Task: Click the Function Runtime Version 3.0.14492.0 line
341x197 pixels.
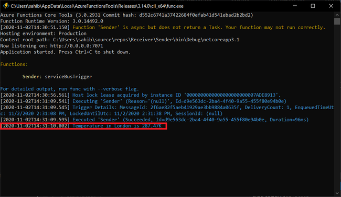Action: point(52,21)
